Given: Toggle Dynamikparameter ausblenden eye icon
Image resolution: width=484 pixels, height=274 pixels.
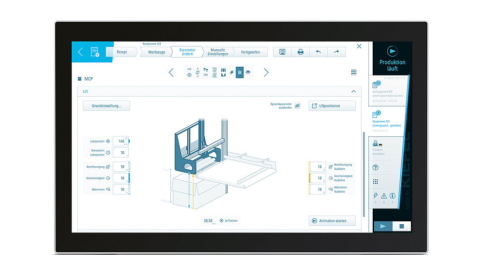Looking at the screenshot, I should coord(298,106).
